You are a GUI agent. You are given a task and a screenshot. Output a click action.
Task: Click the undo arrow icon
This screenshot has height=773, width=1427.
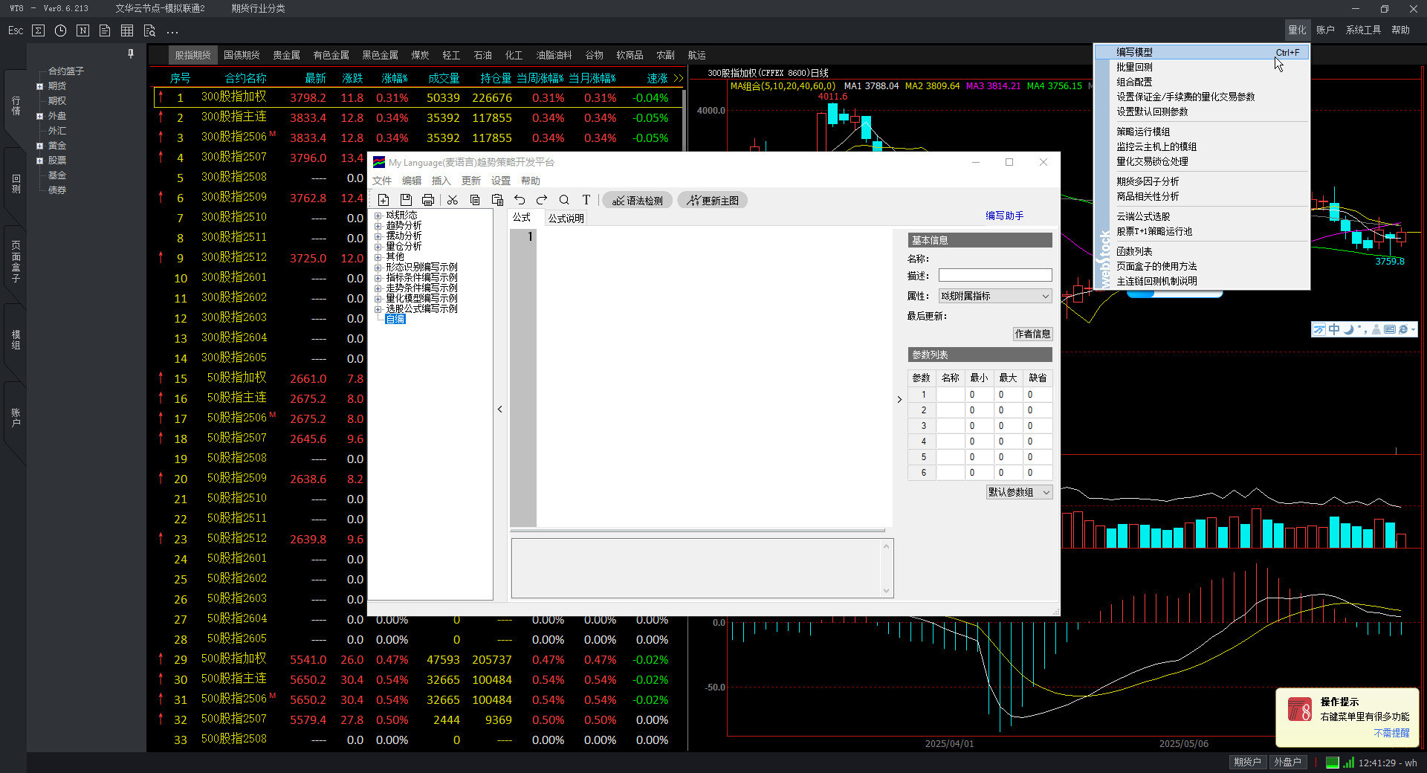tap(520, 200)
